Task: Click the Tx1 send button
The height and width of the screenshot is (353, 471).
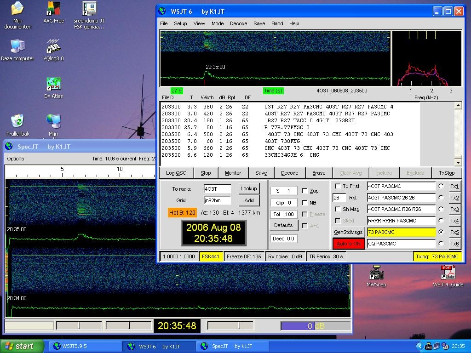Action: (x=454, y=187)
